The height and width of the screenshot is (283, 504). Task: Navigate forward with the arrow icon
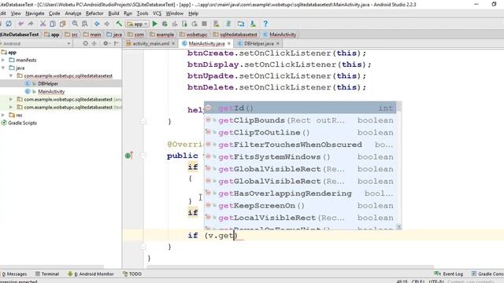[x=107, y=24]
